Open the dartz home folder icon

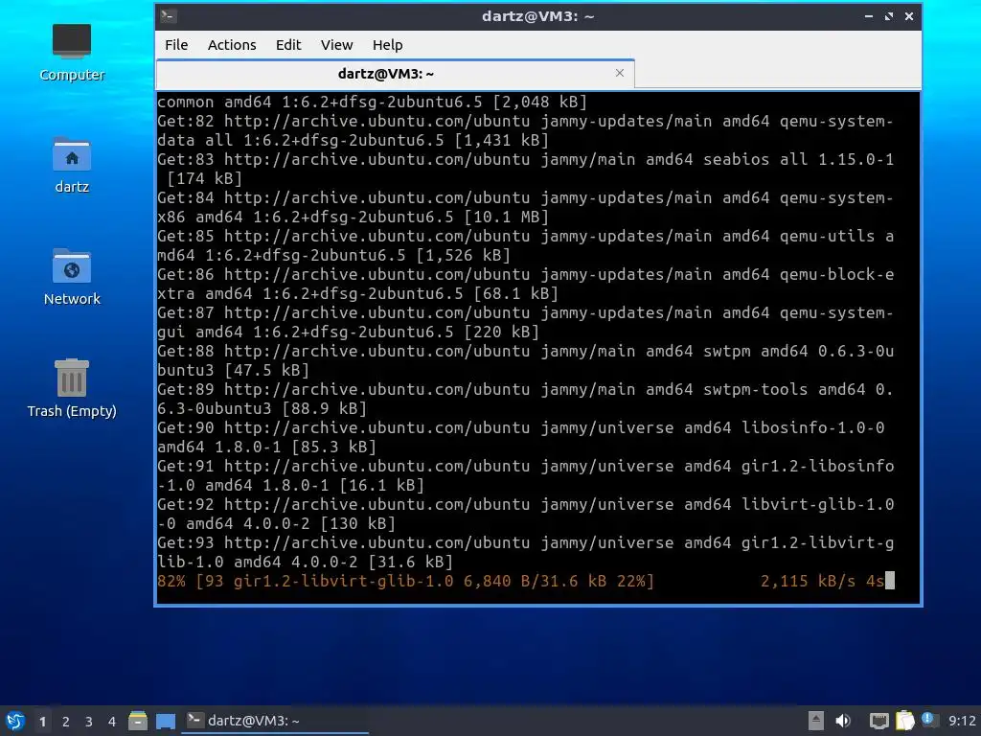[71, 165]
